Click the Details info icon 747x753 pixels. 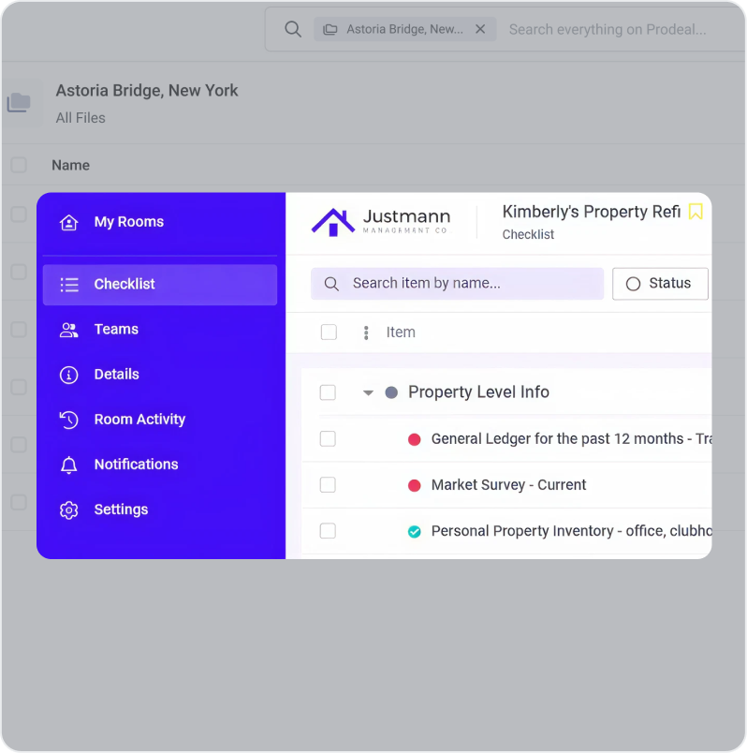point(68,375)
